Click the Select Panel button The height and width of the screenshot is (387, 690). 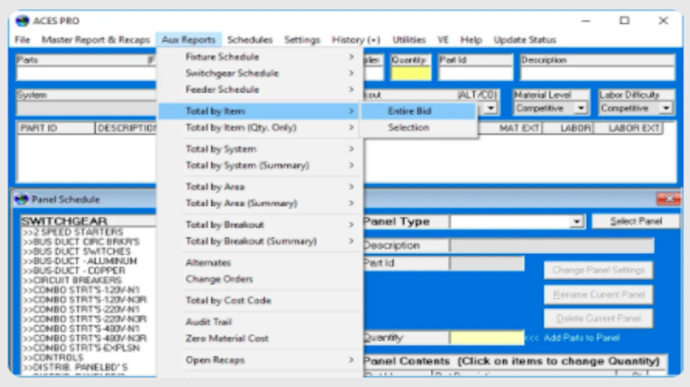tap(636, 221)
